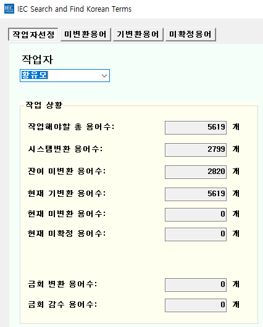Click the 시스템변환 용어수 field showing 2799

pos(196,150)
